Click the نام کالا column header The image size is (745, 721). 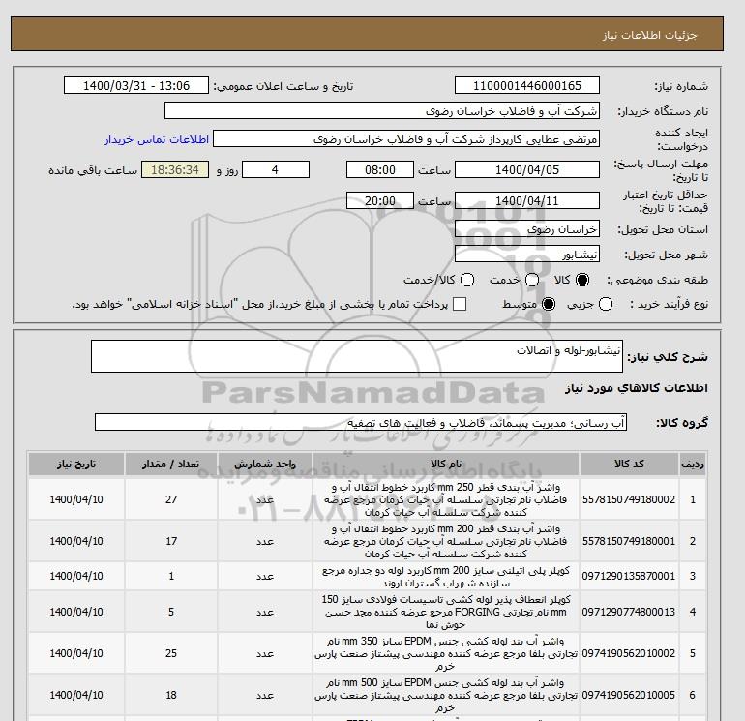click(446, 464)
